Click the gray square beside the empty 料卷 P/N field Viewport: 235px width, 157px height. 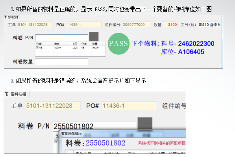click(94, 37)
